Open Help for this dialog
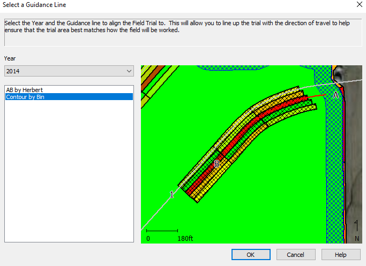The image size is (366, 266). (340, 255)
